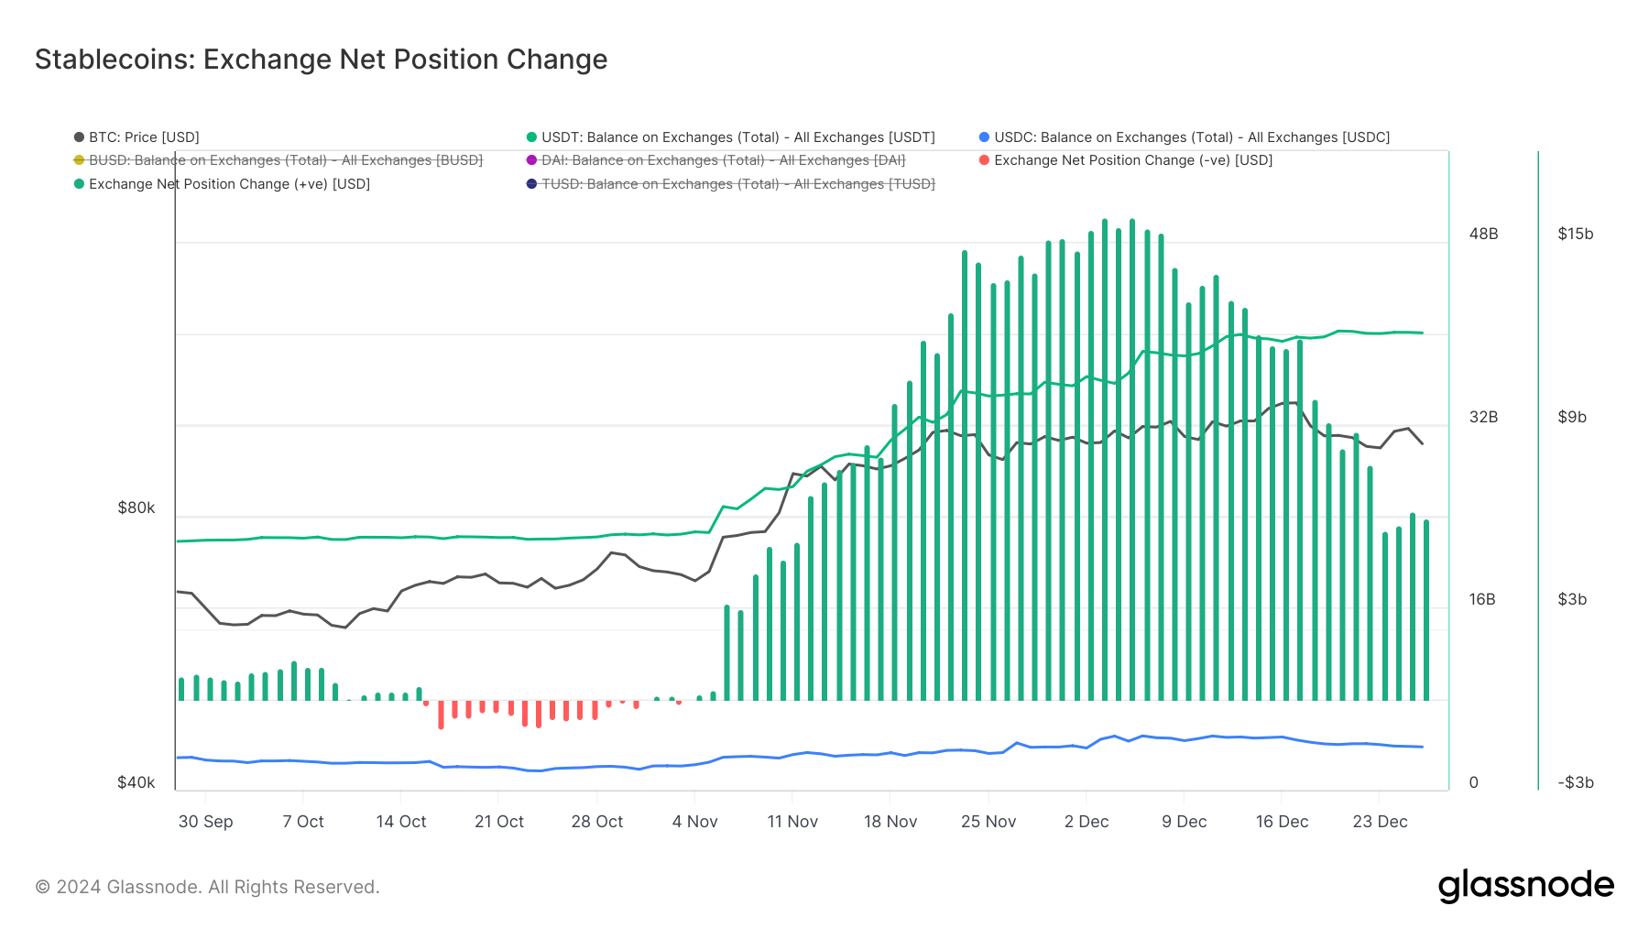The image size is (1649, 928).
Task: Enable the struck-through BUSD balance legend label
Action: [x=285, y=160]
